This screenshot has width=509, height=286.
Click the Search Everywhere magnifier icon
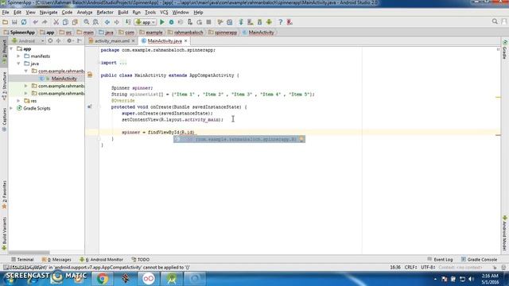tap(495, 21)
